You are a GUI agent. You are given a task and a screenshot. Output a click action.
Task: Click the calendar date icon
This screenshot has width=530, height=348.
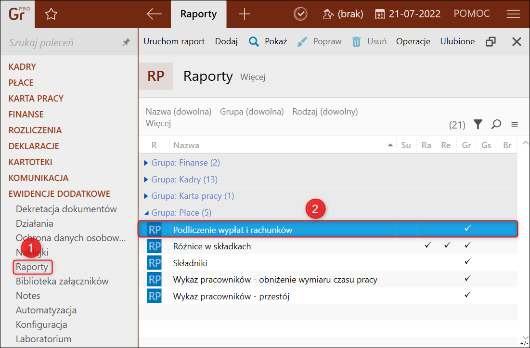click(x=380, y=14)
